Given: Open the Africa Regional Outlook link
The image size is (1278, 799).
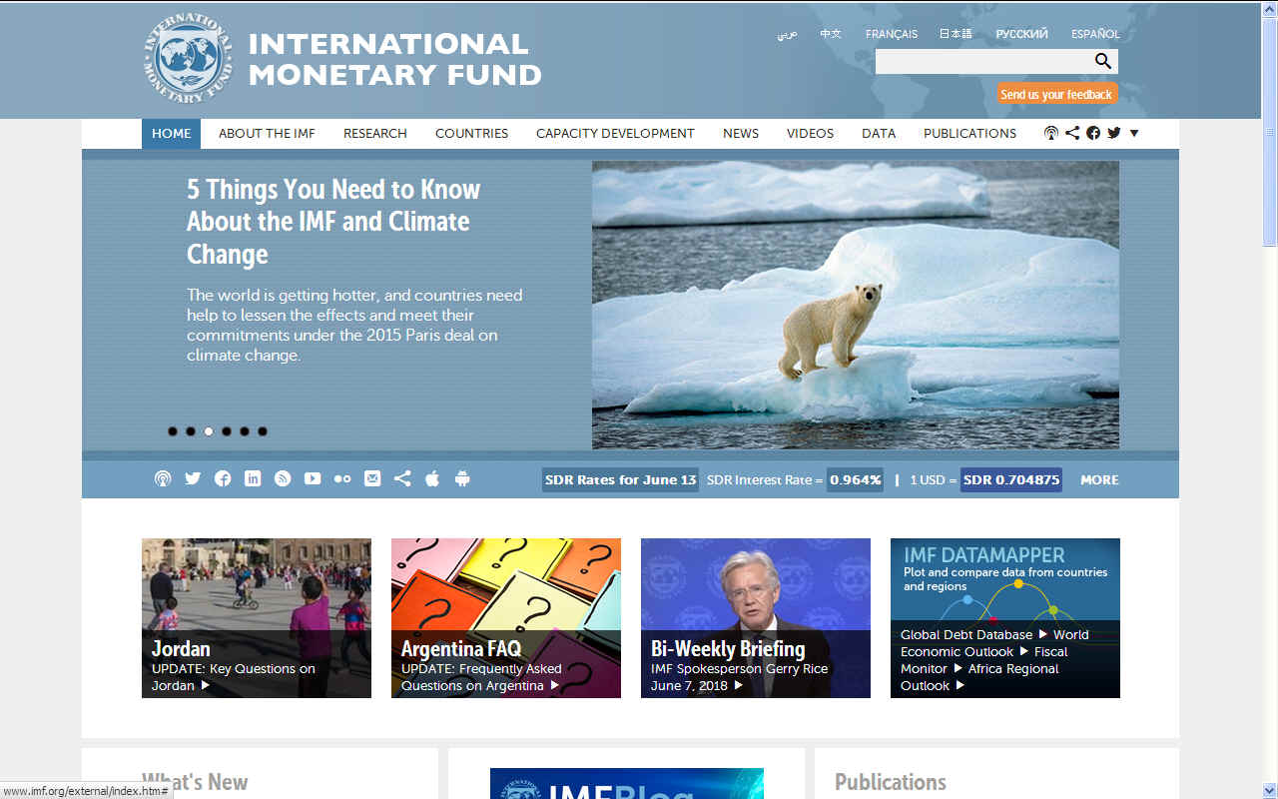Looking at the screenshot, I should (x=979, y=677).
